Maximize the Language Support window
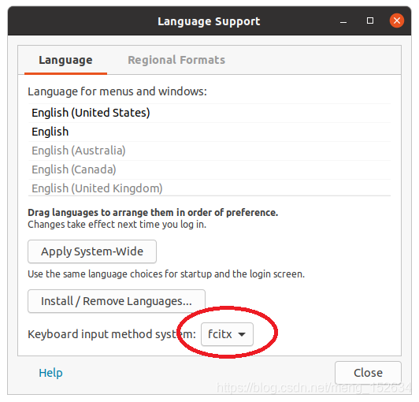 (x=370, y=20)
